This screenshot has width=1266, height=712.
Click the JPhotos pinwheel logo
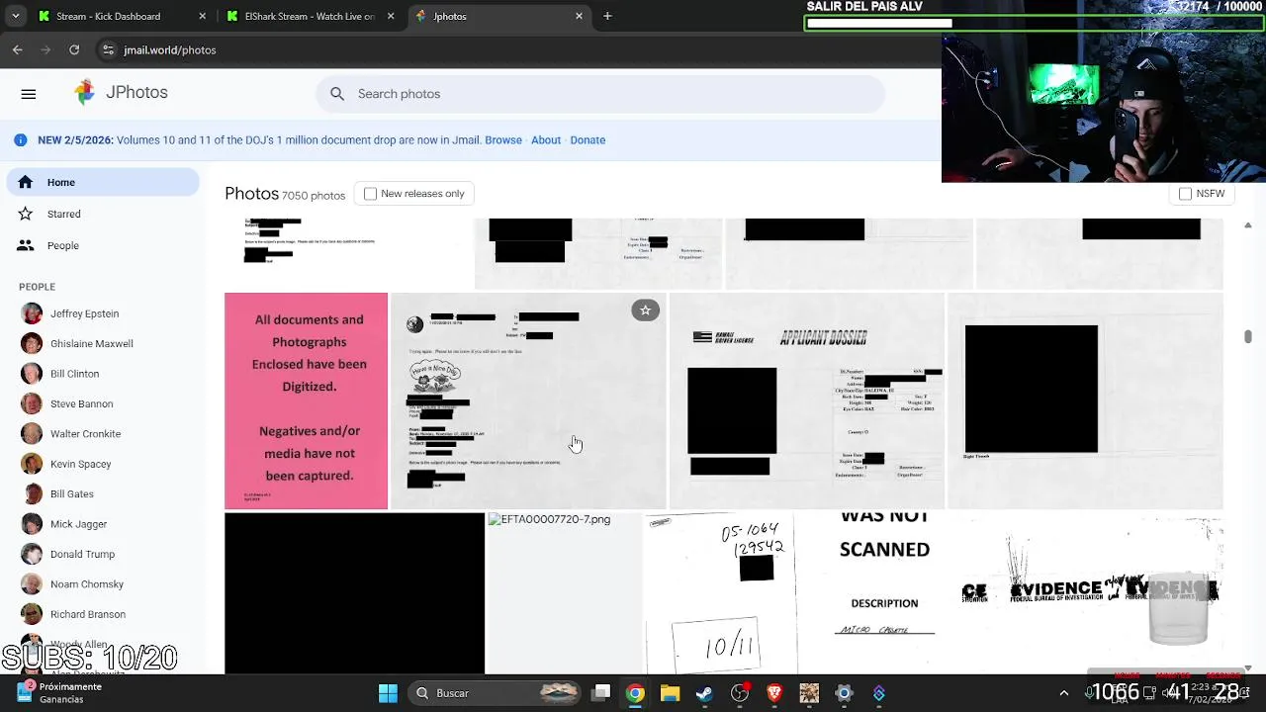[x=85, y=92]
